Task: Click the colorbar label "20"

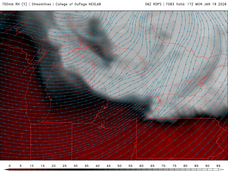Action: coord(54,166)
